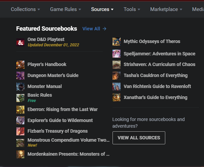Viewport: 204px width, 167px height.
Task: Open Xanathar's Guide to Everything link
Action: pyautogui.click(x=156, y=97)
